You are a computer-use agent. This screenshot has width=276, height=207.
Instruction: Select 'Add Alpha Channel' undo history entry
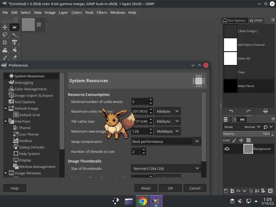click(x=249, y=45)
